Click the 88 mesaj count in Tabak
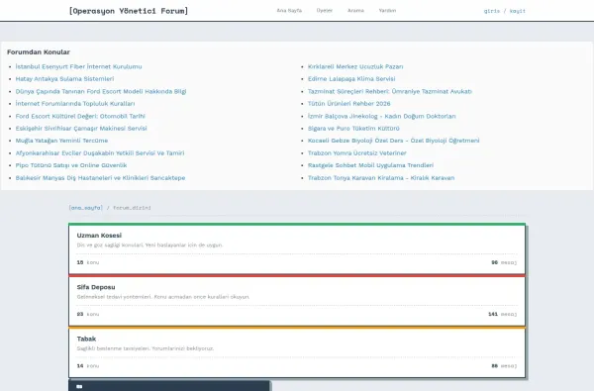594x391 pixels. coord(504,366)
